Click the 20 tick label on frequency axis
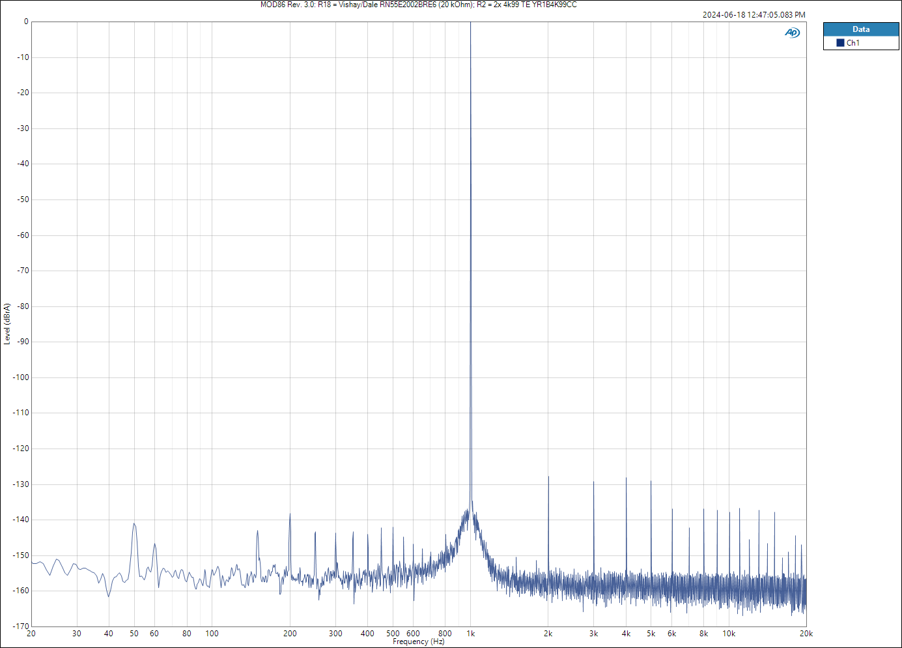902x648 pixels. (x=31, y=634)
